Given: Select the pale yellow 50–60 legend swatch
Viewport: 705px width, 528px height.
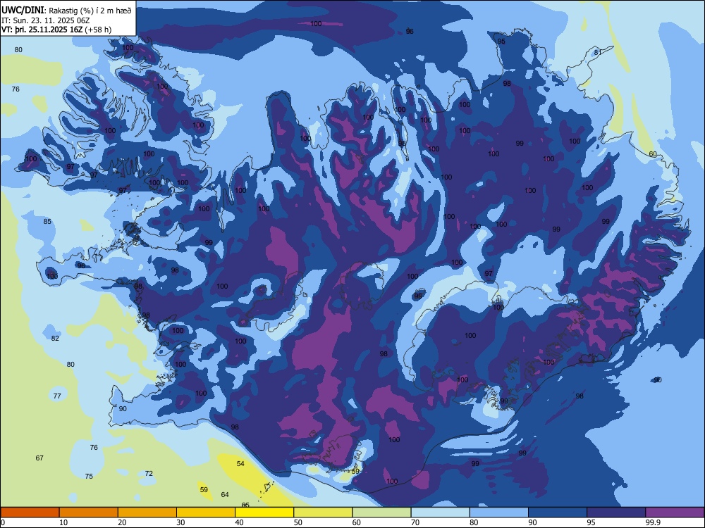Looking at the screenshot, I should click(323, 513).
